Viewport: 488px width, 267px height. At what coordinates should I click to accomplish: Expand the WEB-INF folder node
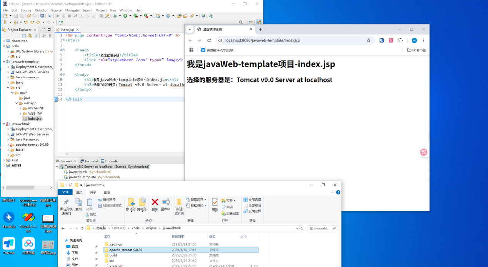coord(20,114)
